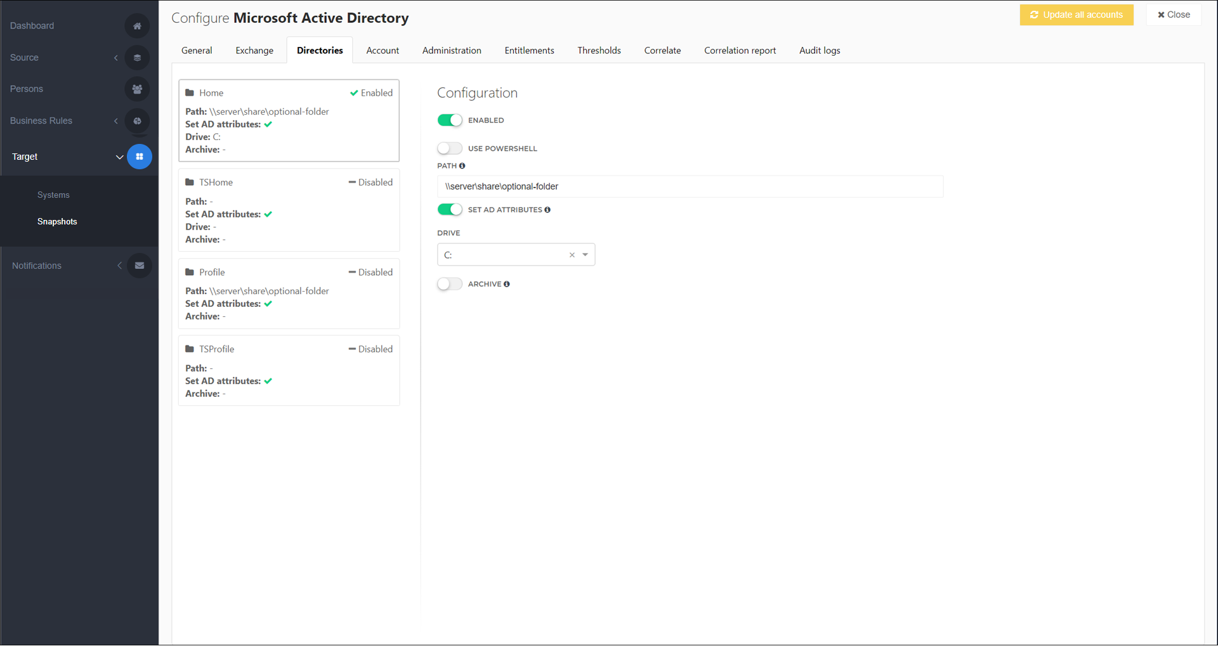Screen dimensions: 1218x646
Task: Click the Disabled status on TSProfile card
Action: 370,349
